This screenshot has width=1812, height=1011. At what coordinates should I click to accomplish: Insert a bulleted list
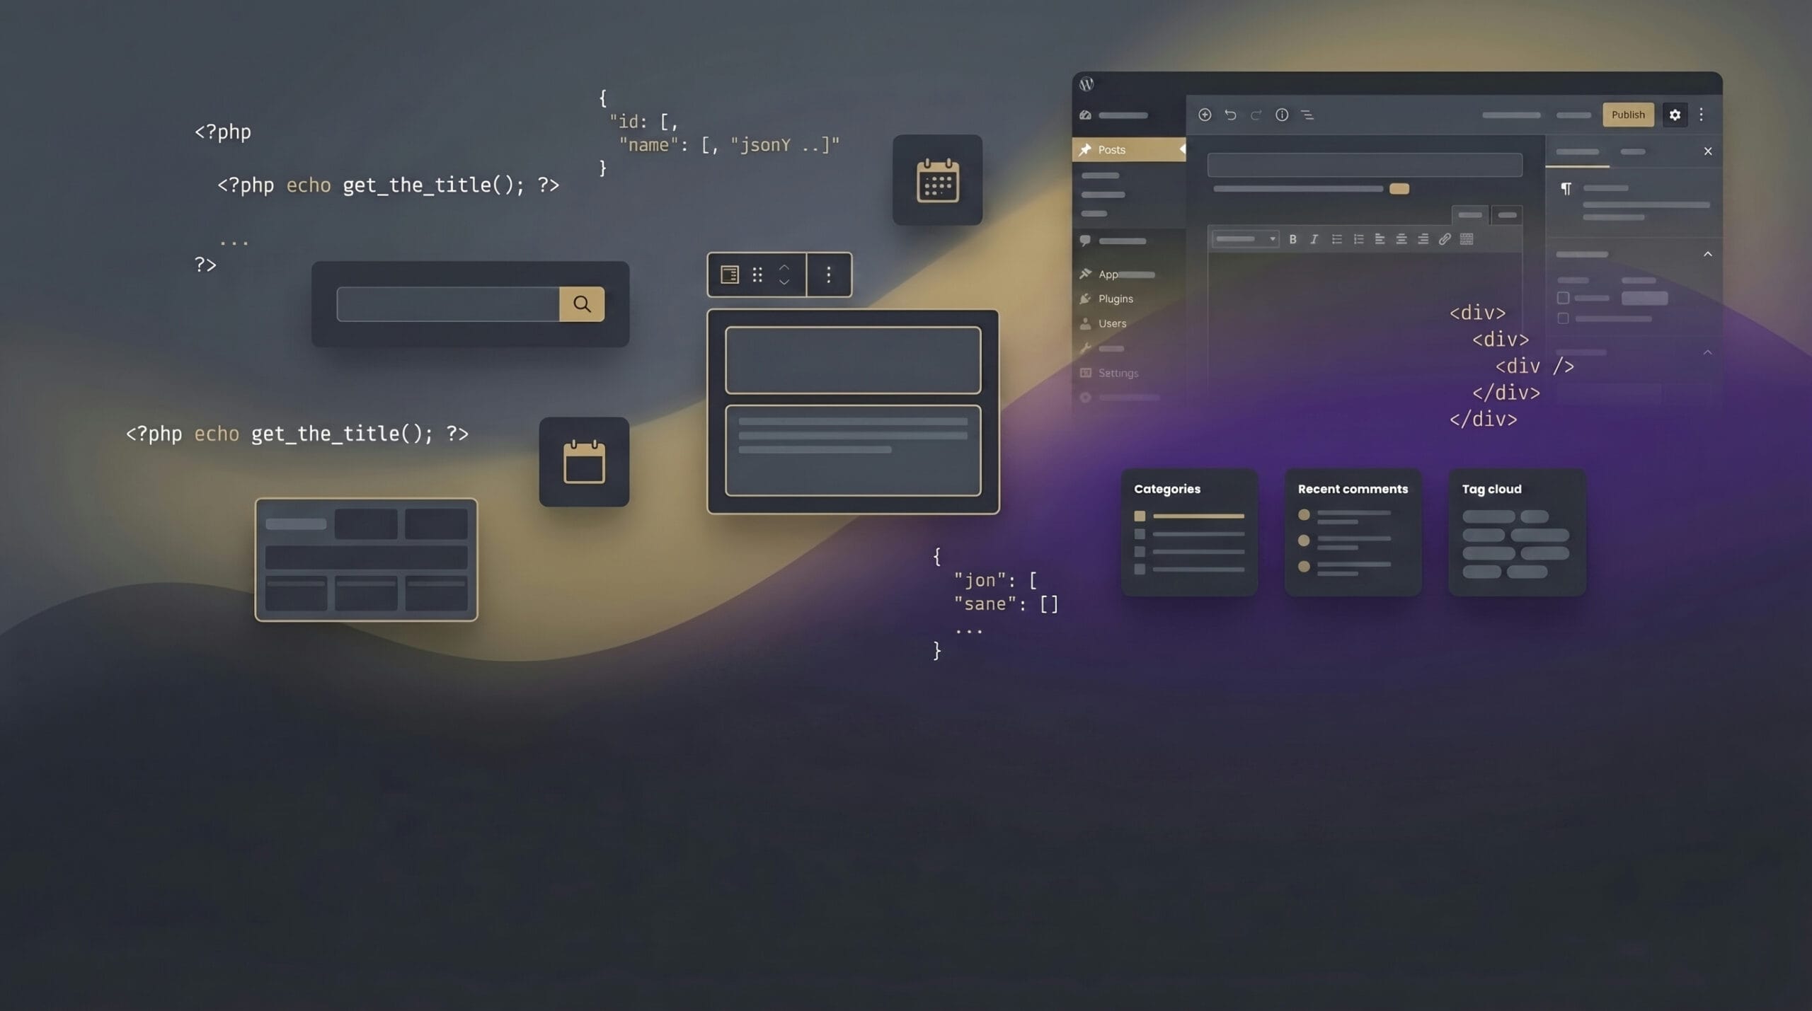pyautogui.click(x=1336, y=239)
